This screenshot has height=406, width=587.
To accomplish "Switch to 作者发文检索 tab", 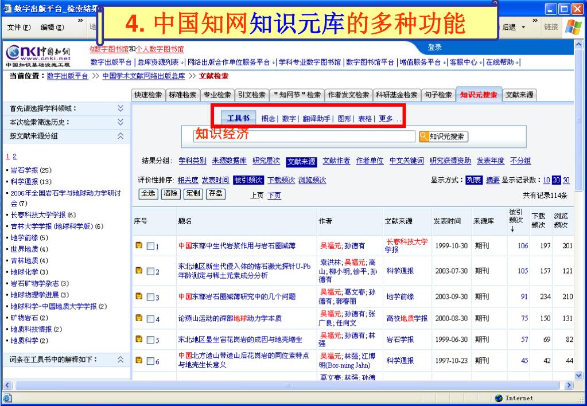I will coord(348,95).
